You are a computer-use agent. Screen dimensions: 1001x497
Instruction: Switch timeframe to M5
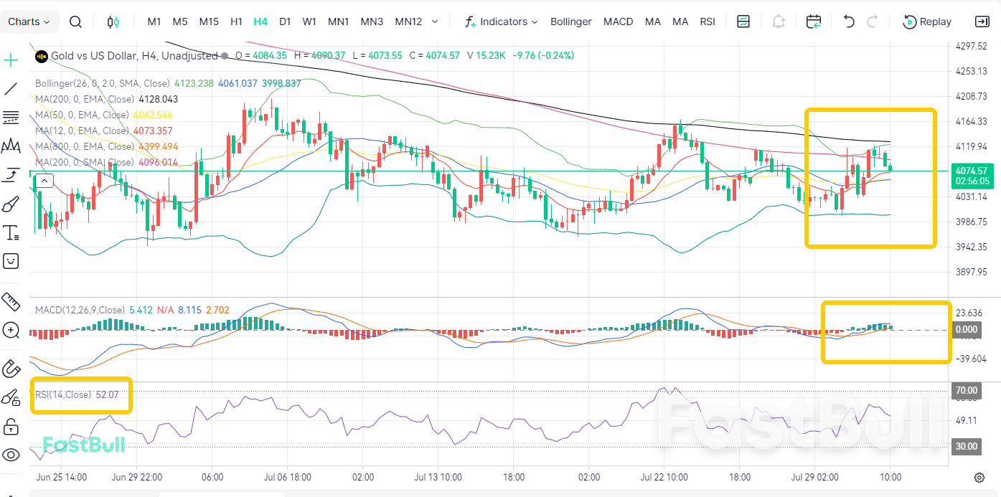tap(179, 22)
